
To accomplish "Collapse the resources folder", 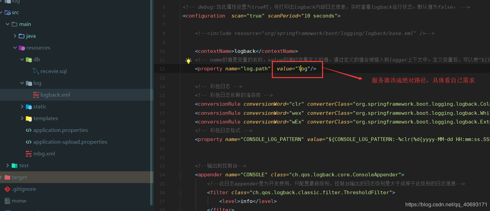I will point(15,48).
